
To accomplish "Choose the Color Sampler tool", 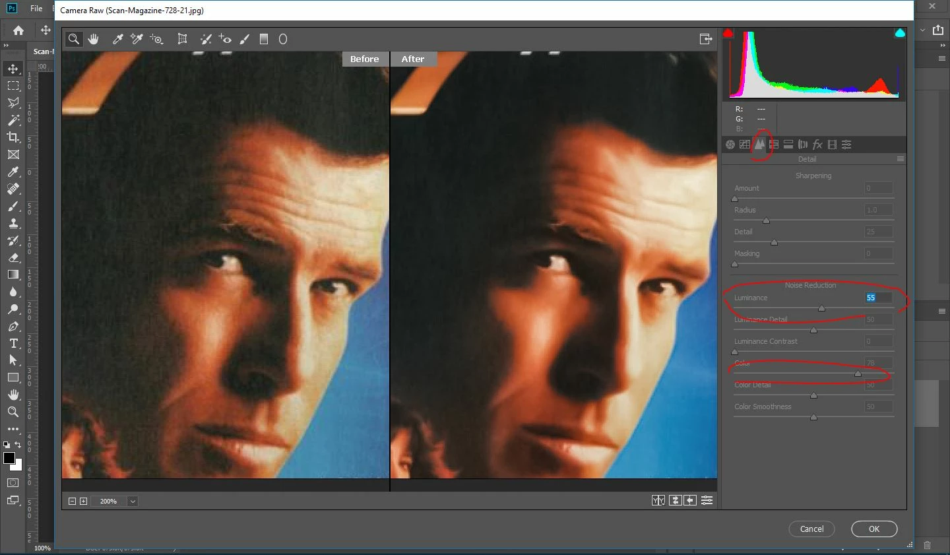I will [137, 39].
